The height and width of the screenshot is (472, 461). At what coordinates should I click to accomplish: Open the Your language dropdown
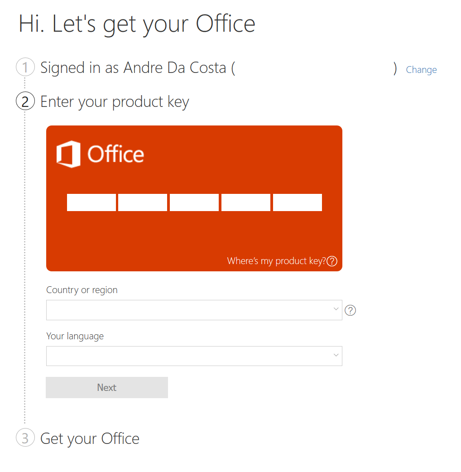(194, 356)
